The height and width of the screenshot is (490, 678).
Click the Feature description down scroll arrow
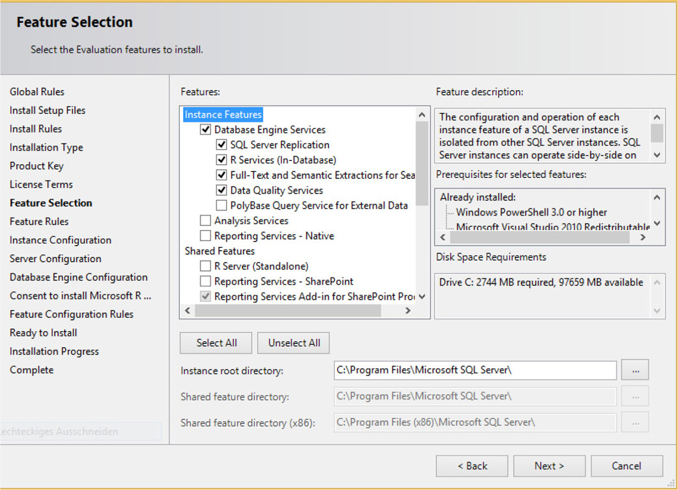point(657,155)
